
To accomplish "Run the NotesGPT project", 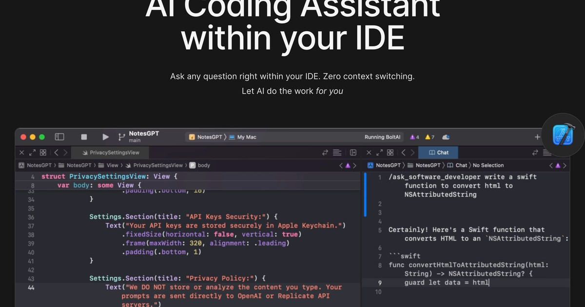I will [x=106, y=137].
